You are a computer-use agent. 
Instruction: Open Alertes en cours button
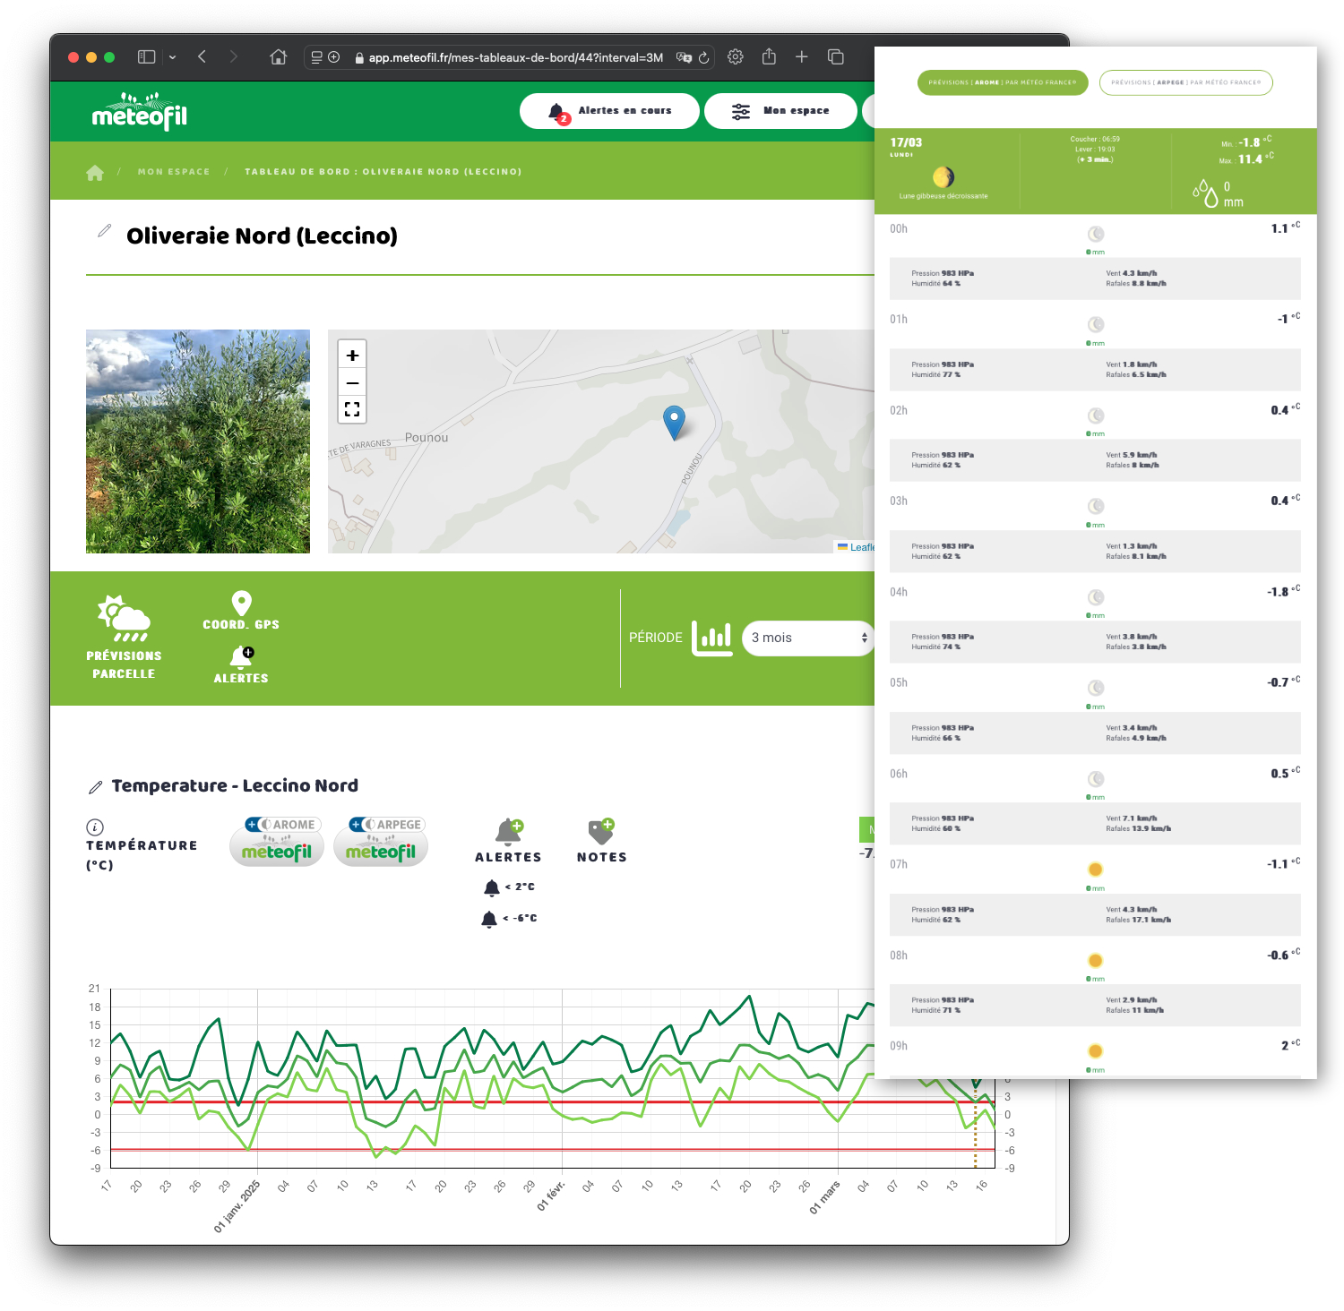coord(609,111)
